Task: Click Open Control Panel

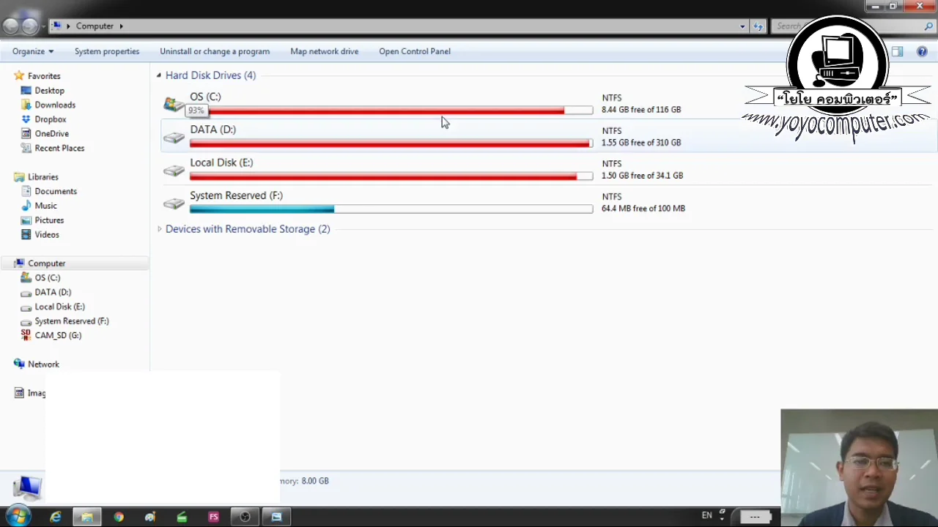Action: coord(414,51)
